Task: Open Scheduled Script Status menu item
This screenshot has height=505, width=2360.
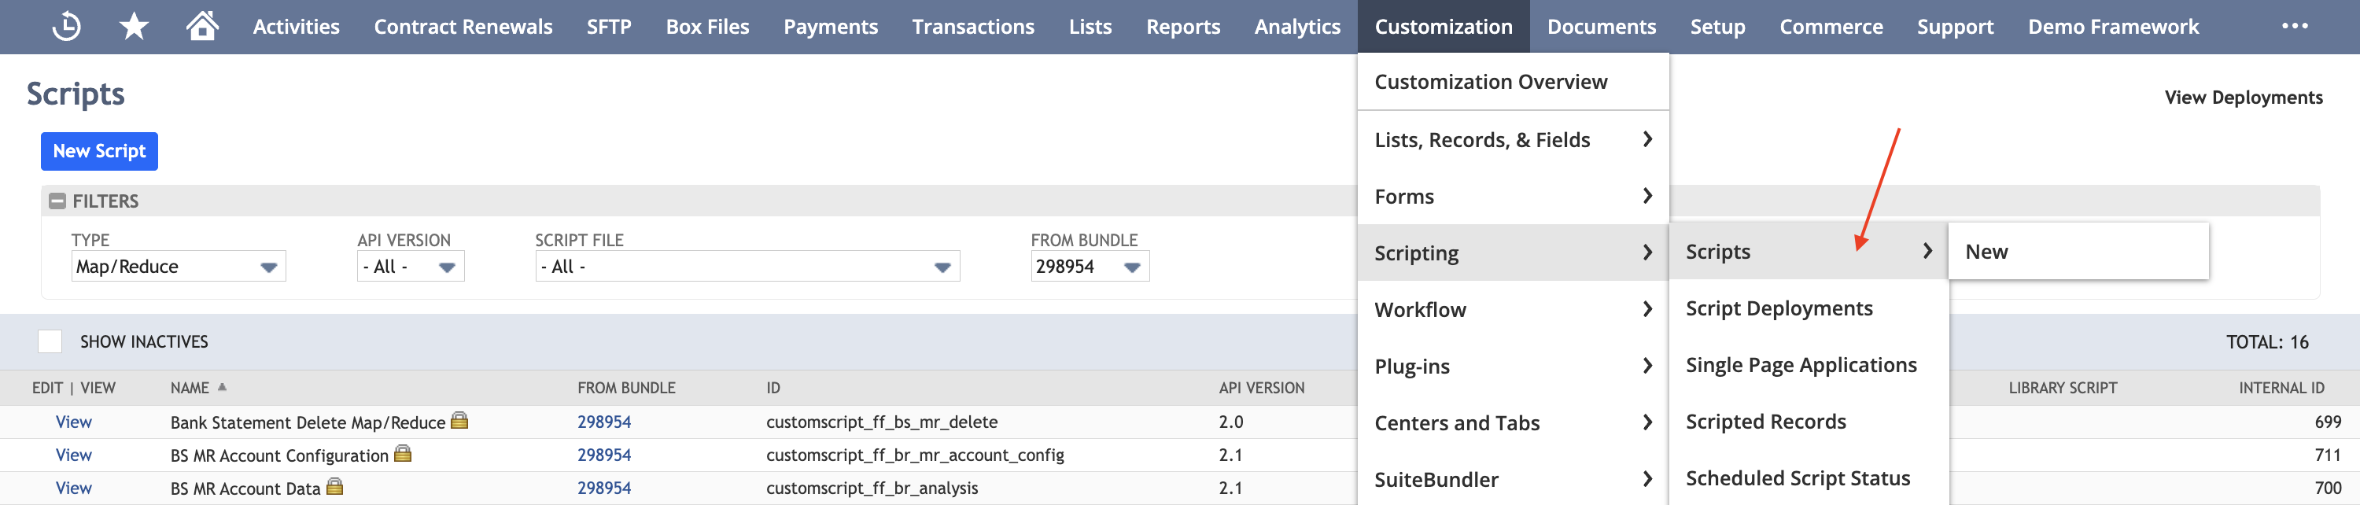Action: click(1809, 478)
